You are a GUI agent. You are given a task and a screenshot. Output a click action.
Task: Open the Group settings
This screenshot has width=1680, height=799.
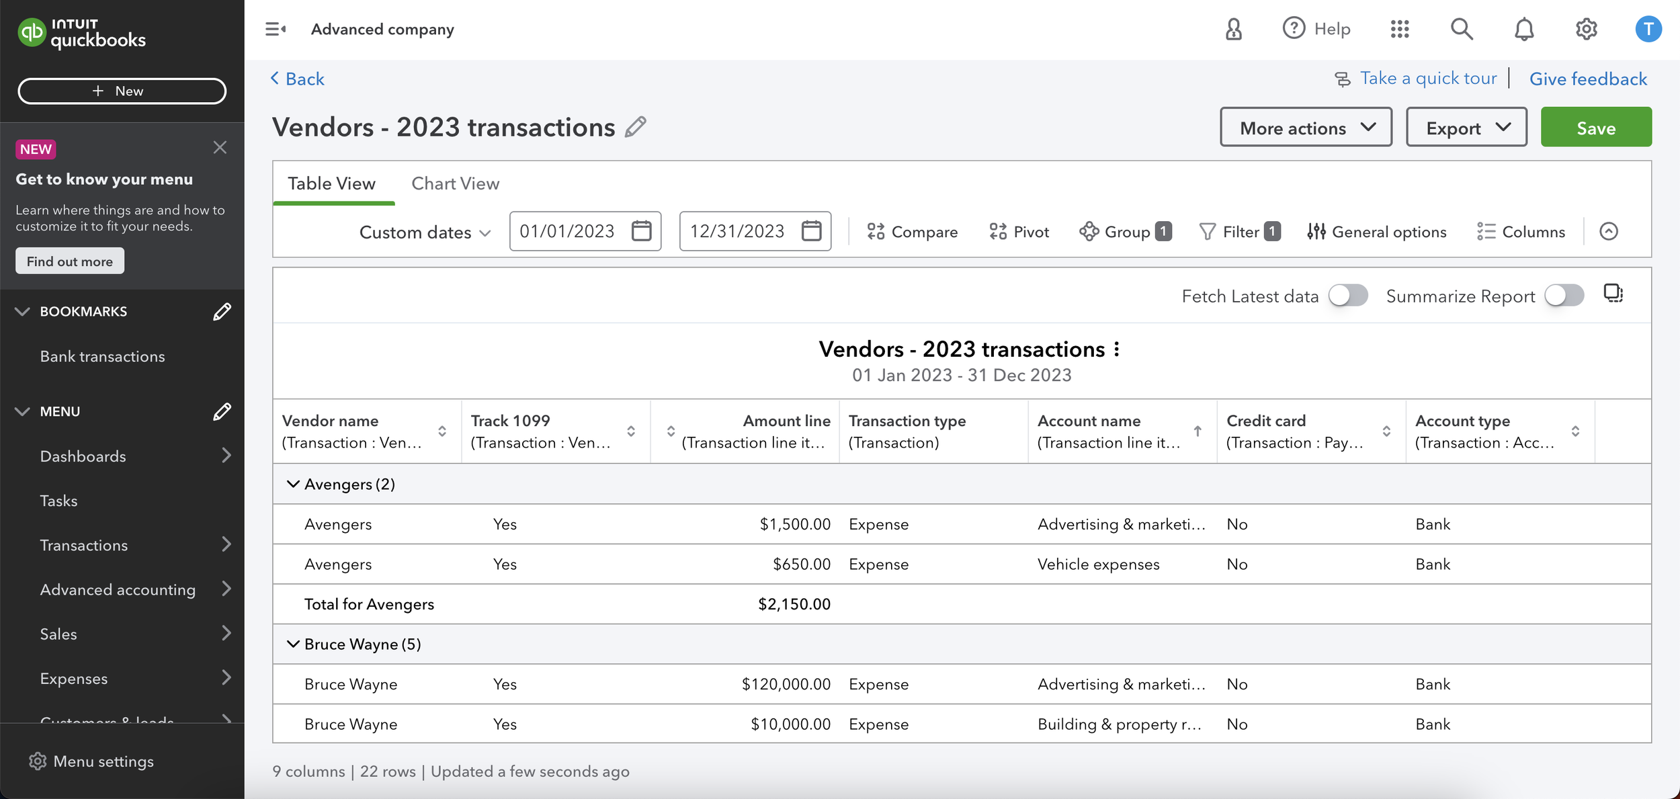(x=1126, y=232)
